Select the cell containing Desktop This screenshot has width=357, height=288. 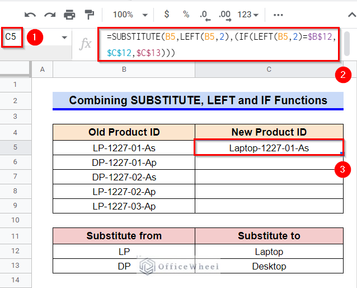pyautogui.click(x=269, y=266)
